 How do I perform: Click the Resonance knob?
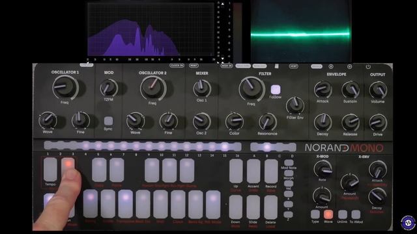coord(268,122)
